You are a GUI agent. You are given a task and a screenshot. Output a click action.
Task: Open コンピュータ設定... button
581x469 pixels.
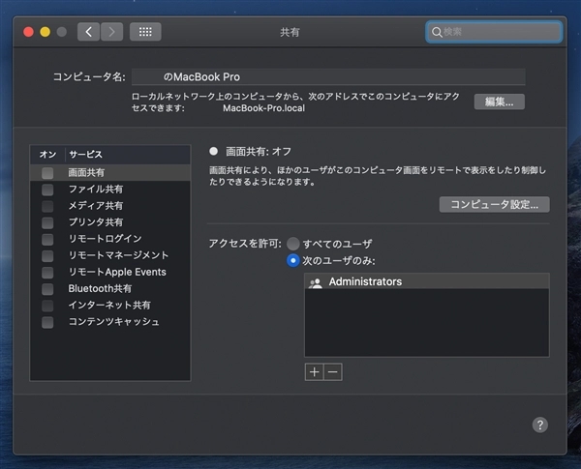click(x=494, y=204)
